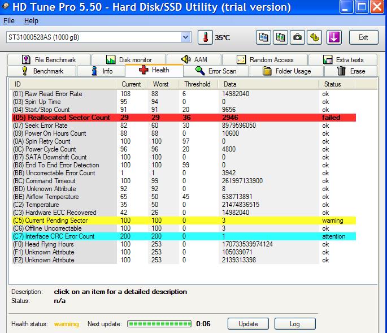Click the Next update progress bar

point(159,323)
